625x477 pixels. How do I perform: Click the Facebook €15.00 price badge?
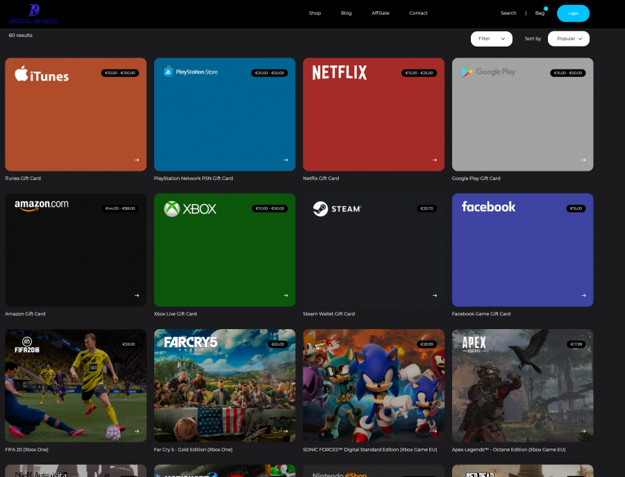point(576,208)
